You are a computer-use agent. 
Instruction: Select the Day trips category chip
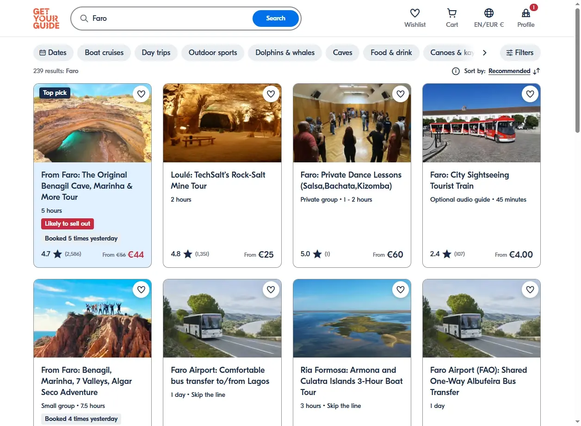(x=156, y=53)
